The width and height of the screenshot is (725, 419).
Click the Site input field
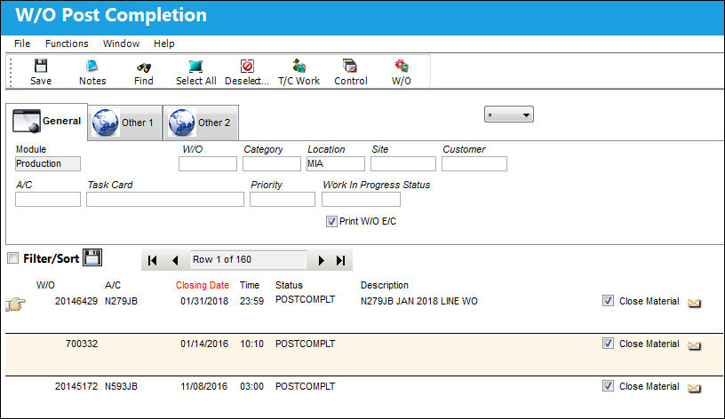pyautogui.click(x=402, y=163)
